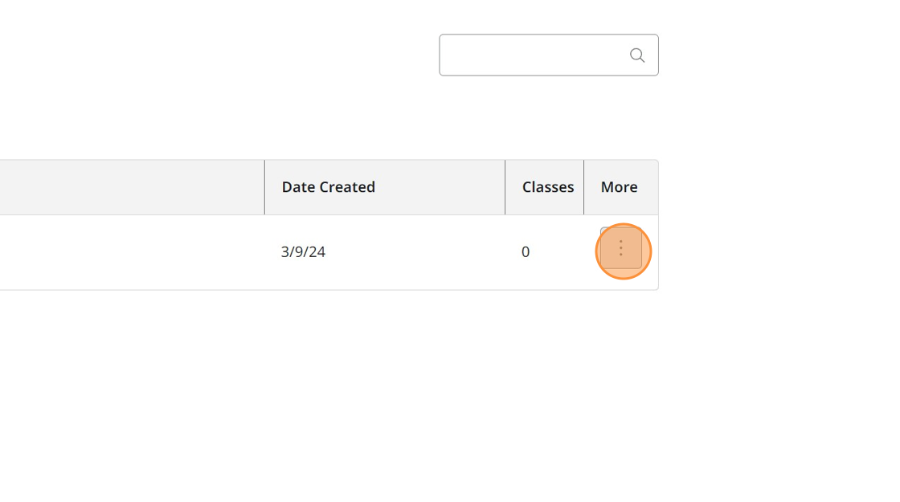This screenshot has height=502, width=900.
Task: Expand the row actions kebab dropdown
Action: coord(621,248)
